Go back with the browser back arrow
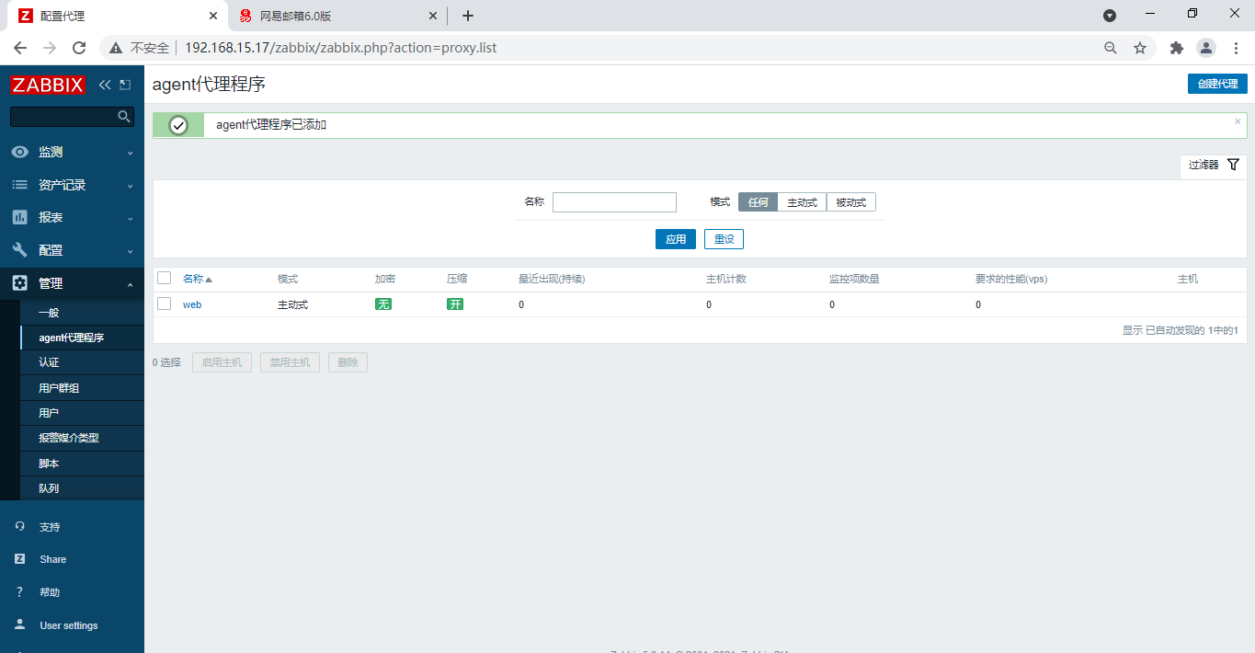This screenshot has height=653, width=1255. [20, 48]
